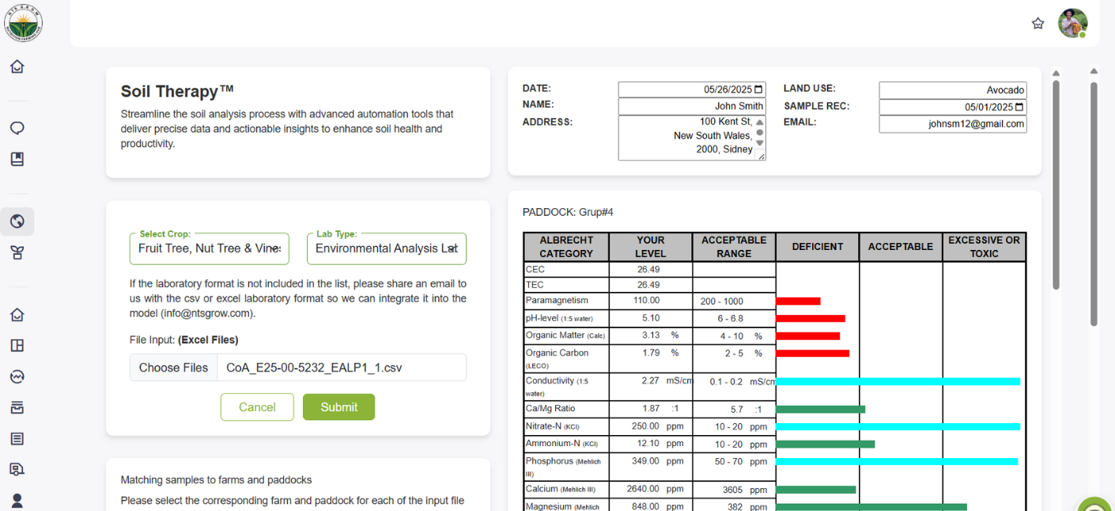Click the Soil Therapy heading
Screen dimensions: 1115x511
[178, 92]
